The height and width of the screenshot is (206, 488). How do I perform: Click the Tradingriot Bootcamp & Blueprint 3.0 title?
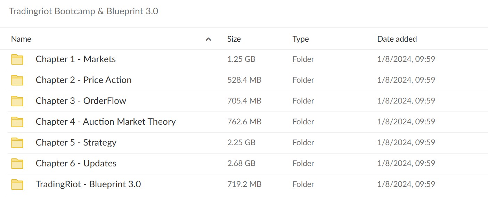coord(83,11)
